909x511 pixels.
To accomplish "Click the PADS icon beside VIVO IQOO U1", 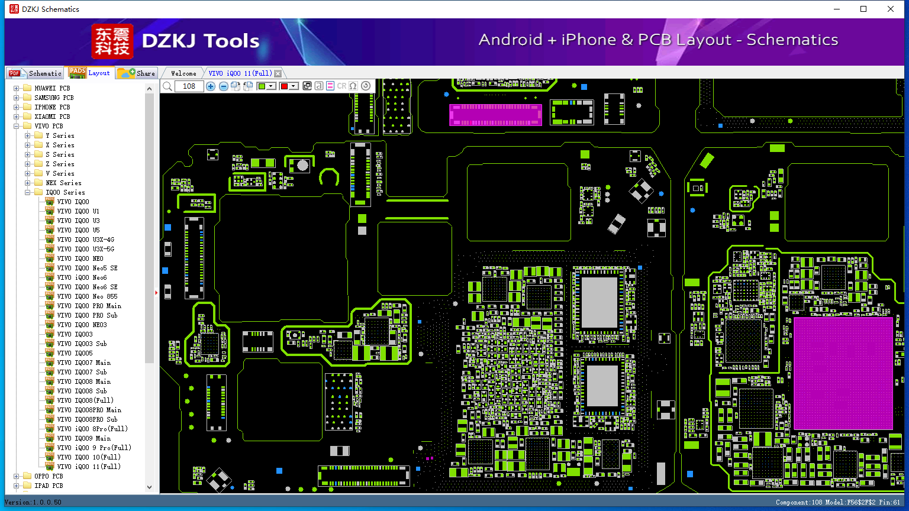I will pyautogui.click(x=50, y=211).
